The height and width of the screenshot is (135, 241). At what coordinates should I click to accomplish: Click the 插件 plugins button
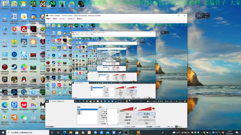(x=128, y=123)
